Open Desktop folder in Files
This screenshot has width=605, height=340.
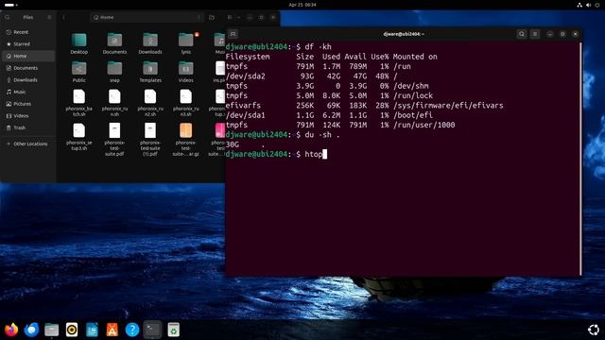click(79, 43)
